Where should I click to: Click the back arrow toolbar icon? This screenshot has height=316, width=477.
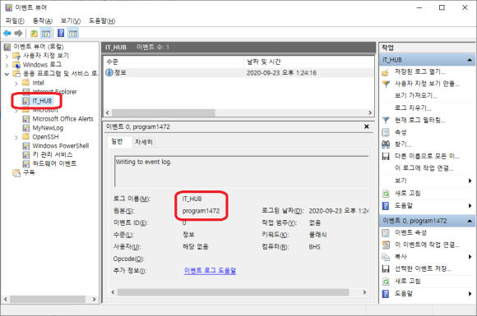(x=7, y=33)
